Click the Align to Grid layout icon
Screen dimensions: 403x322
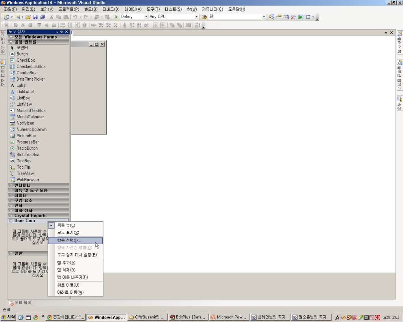pos(6,25)
